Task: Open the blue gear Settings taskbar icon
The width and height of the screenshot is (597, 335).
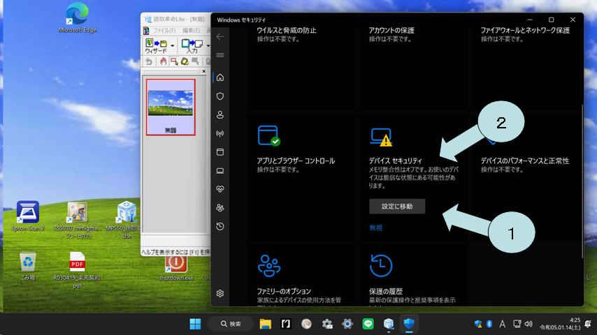Action: point(347,324)
